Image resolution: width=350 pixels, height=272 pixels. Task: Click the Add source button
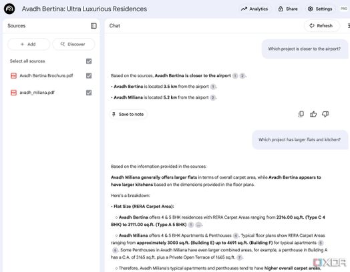[28, 44]
